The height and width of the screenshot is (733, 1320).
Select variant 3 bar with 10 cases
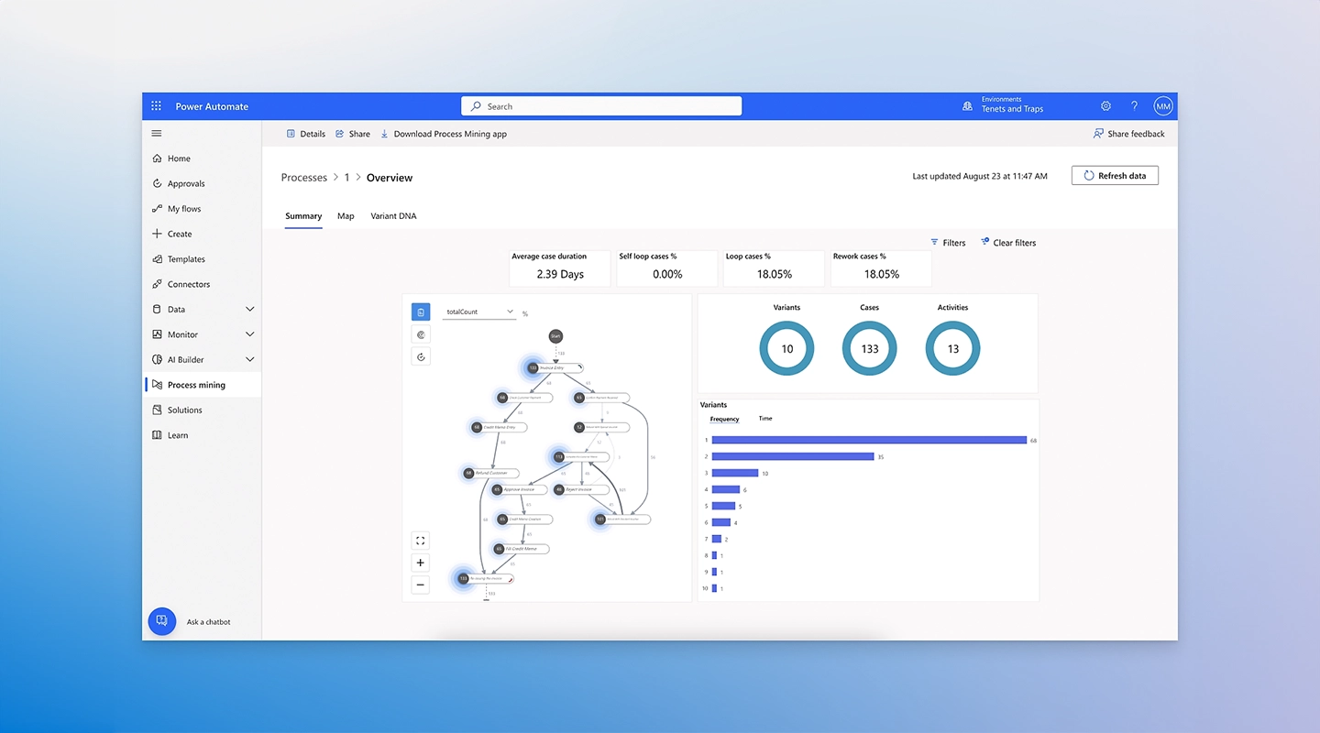coord(735,473)
